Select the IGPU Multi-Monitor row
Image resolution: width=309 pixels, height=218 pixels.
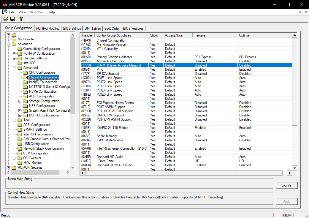(186, 140)
